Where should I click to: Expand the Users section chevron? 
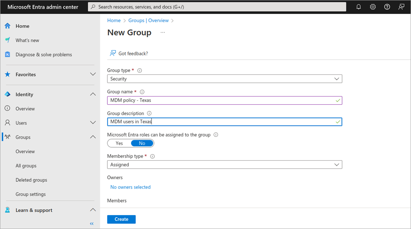(93, 123)
